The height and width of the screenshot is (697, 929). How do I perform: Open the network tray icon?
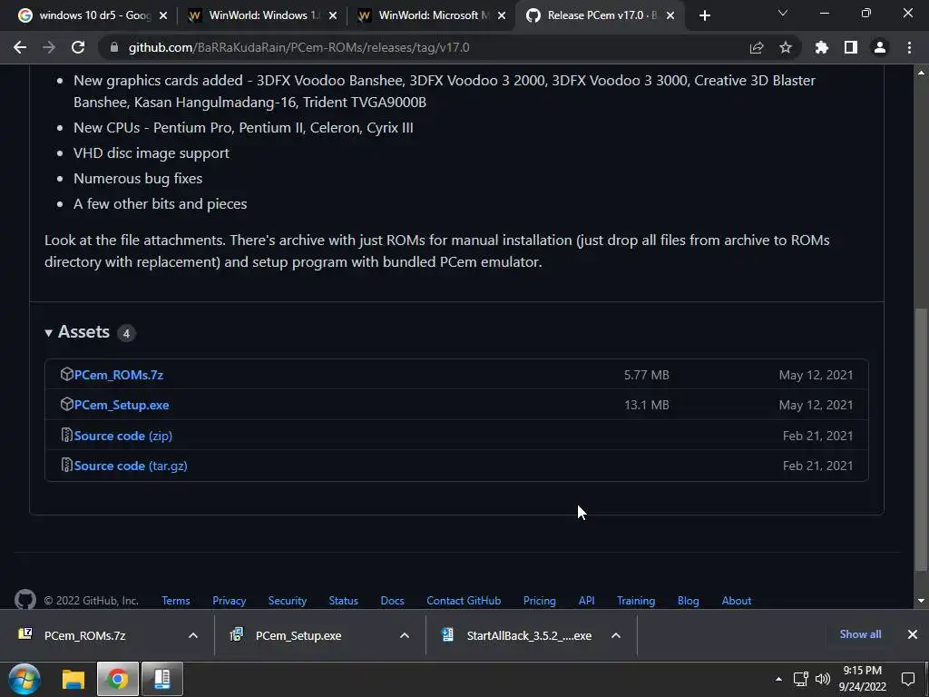pyautogui.click(x=801, y=679)
